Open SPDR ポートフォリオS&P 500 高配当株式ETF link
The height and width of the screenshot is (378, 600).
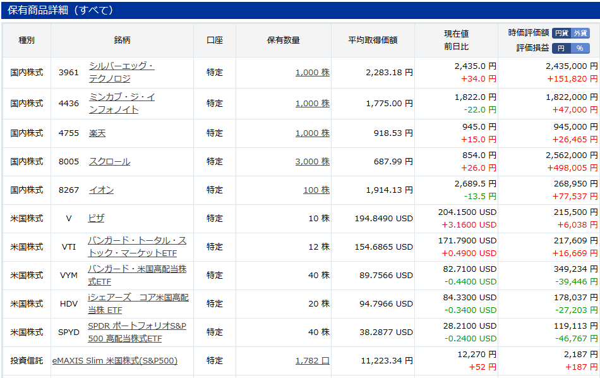(137, 332)
